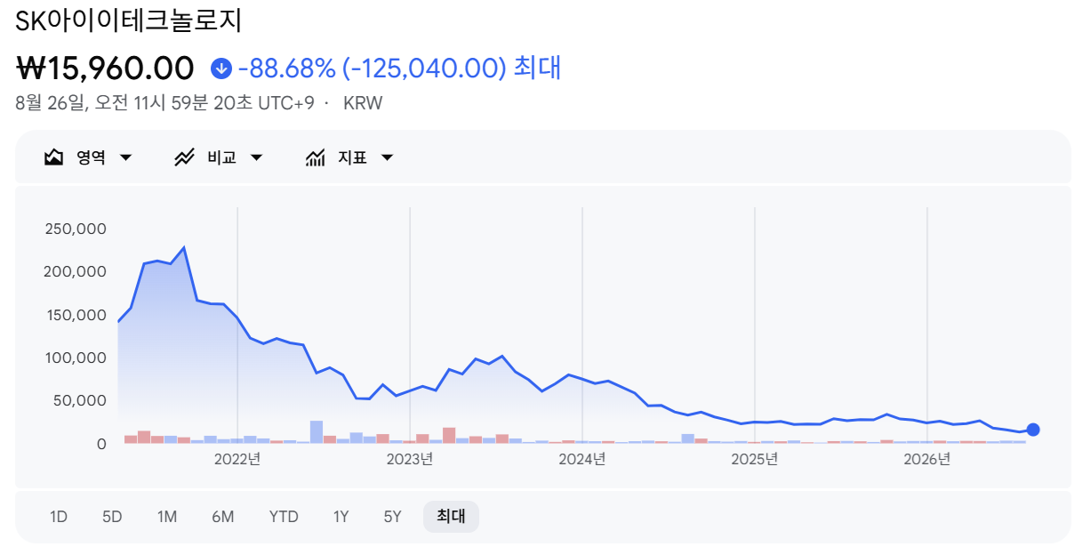The width and height of the screenshot is (1090, 547).
Task: Select the 1M time range
Action: (x=167, y=517)
